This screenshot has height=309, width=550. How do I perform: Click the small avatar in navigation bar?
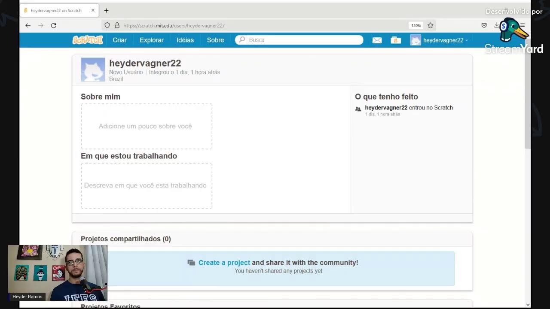click(416, 40)
